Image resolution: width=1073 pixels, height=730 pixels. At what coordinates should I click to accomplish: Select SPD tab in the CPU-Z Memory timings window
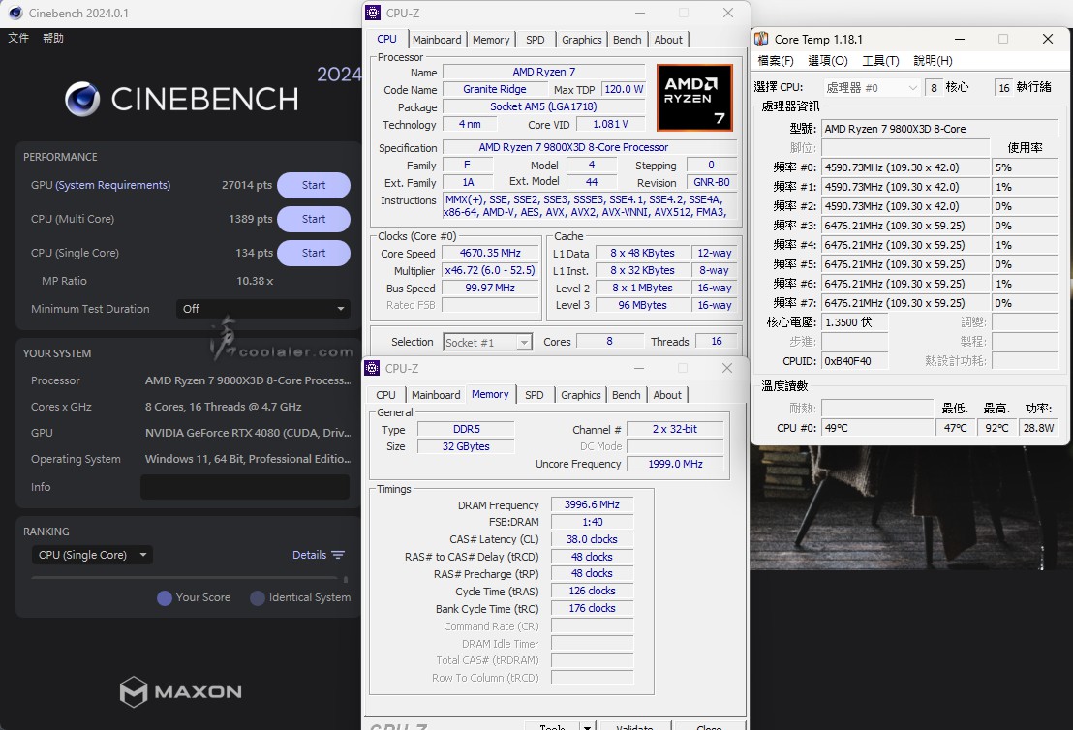click(534, 395)
